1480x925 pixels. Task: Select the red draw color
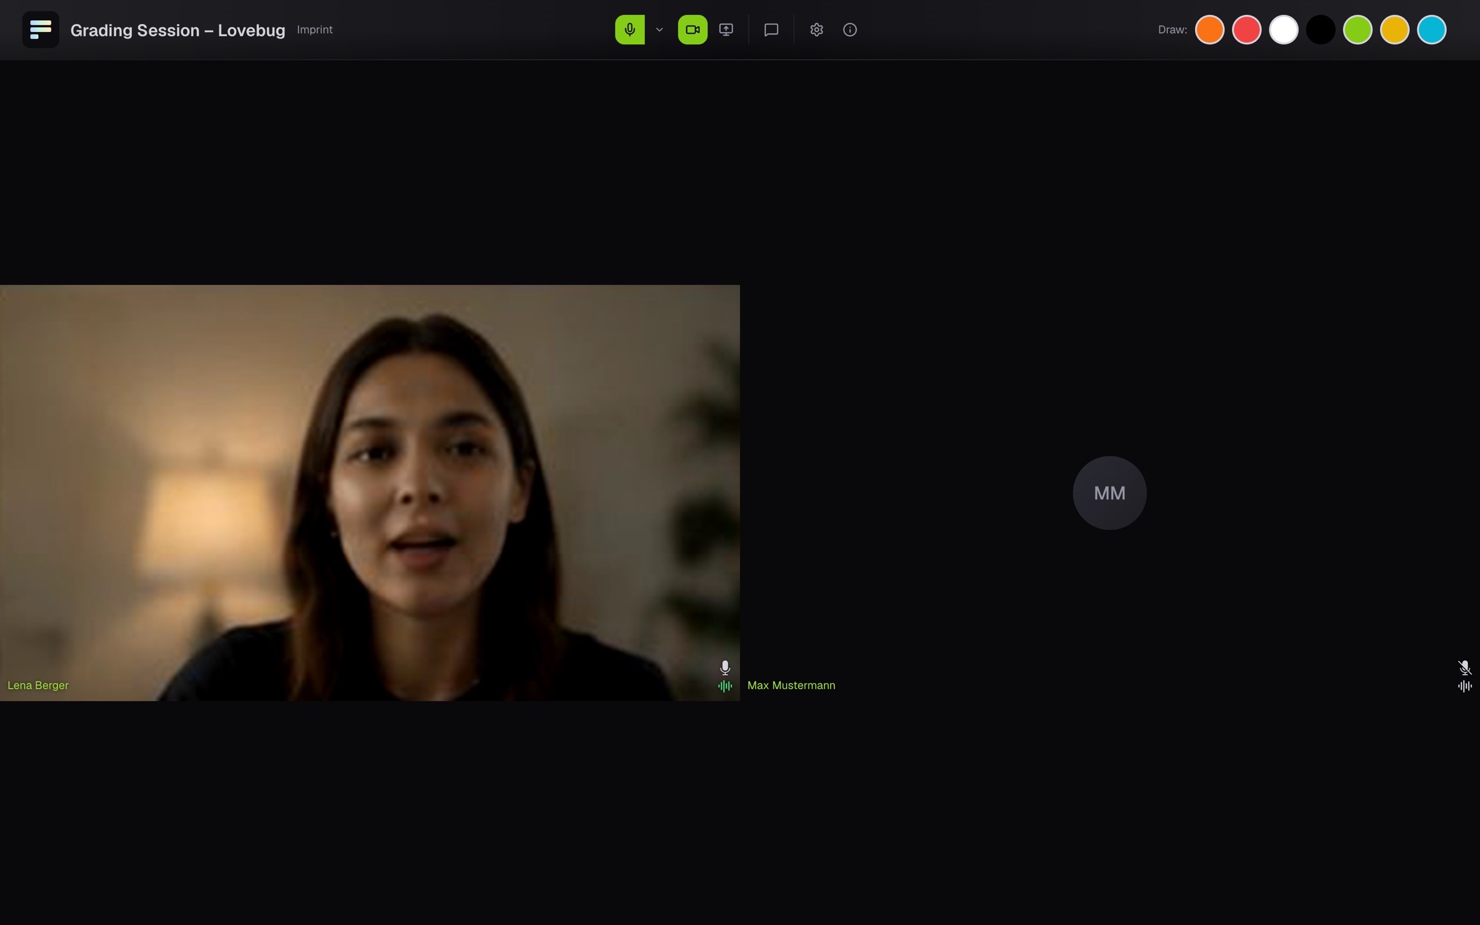[x=1246, y=30]
